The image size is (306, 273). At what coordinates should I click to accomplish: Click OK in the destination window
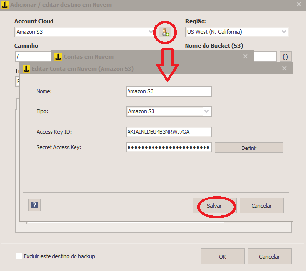223,256
